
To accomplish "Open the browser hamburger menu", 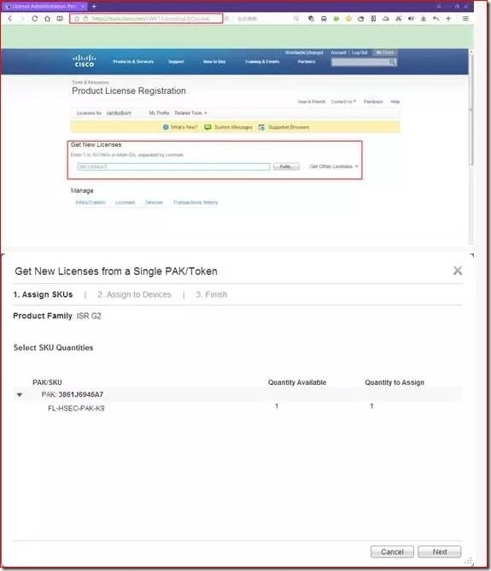I will (465, 18).
